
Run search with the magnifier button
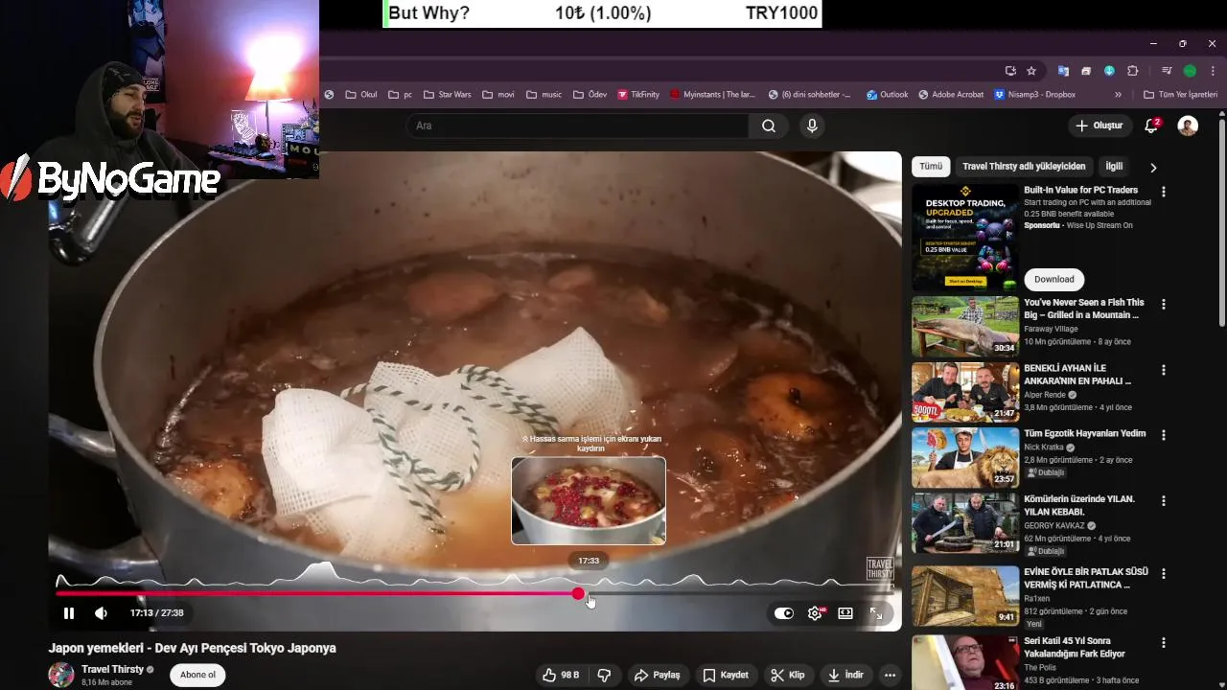click(x=769, y=126)
